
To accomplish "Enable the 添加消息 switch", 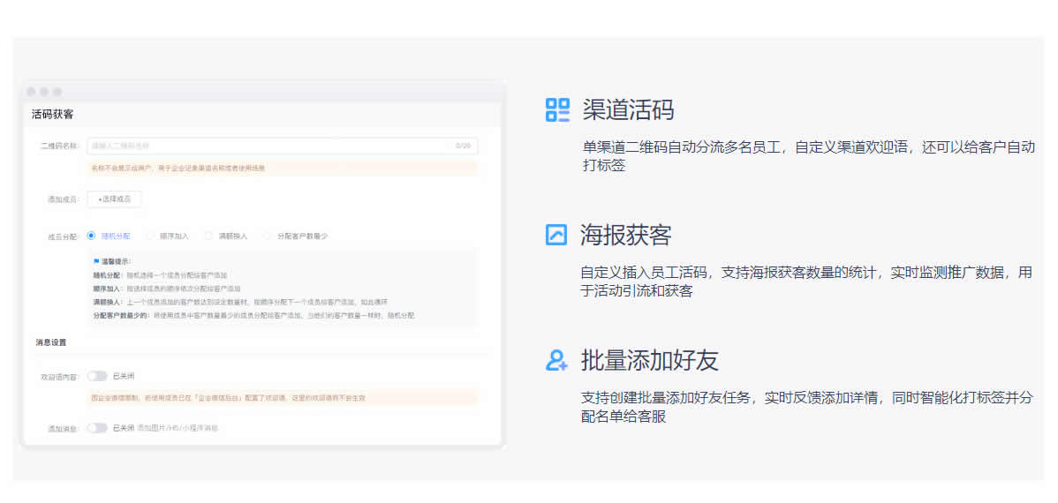I will pos(97,427).
